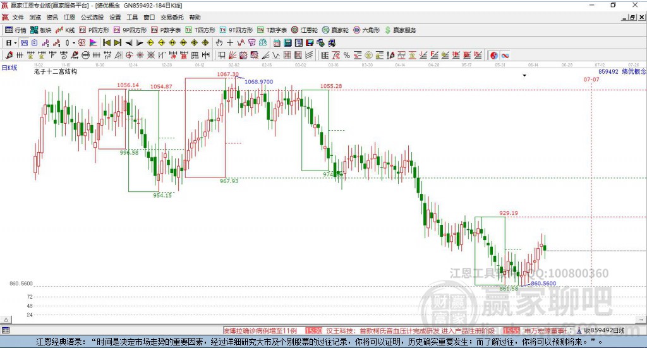The image size is (647, 348).
Task: Open the 江恩 menu
Action: tap(70, 17)
